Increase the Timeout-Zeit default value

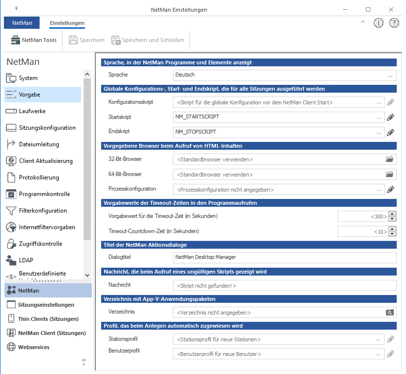392,214
